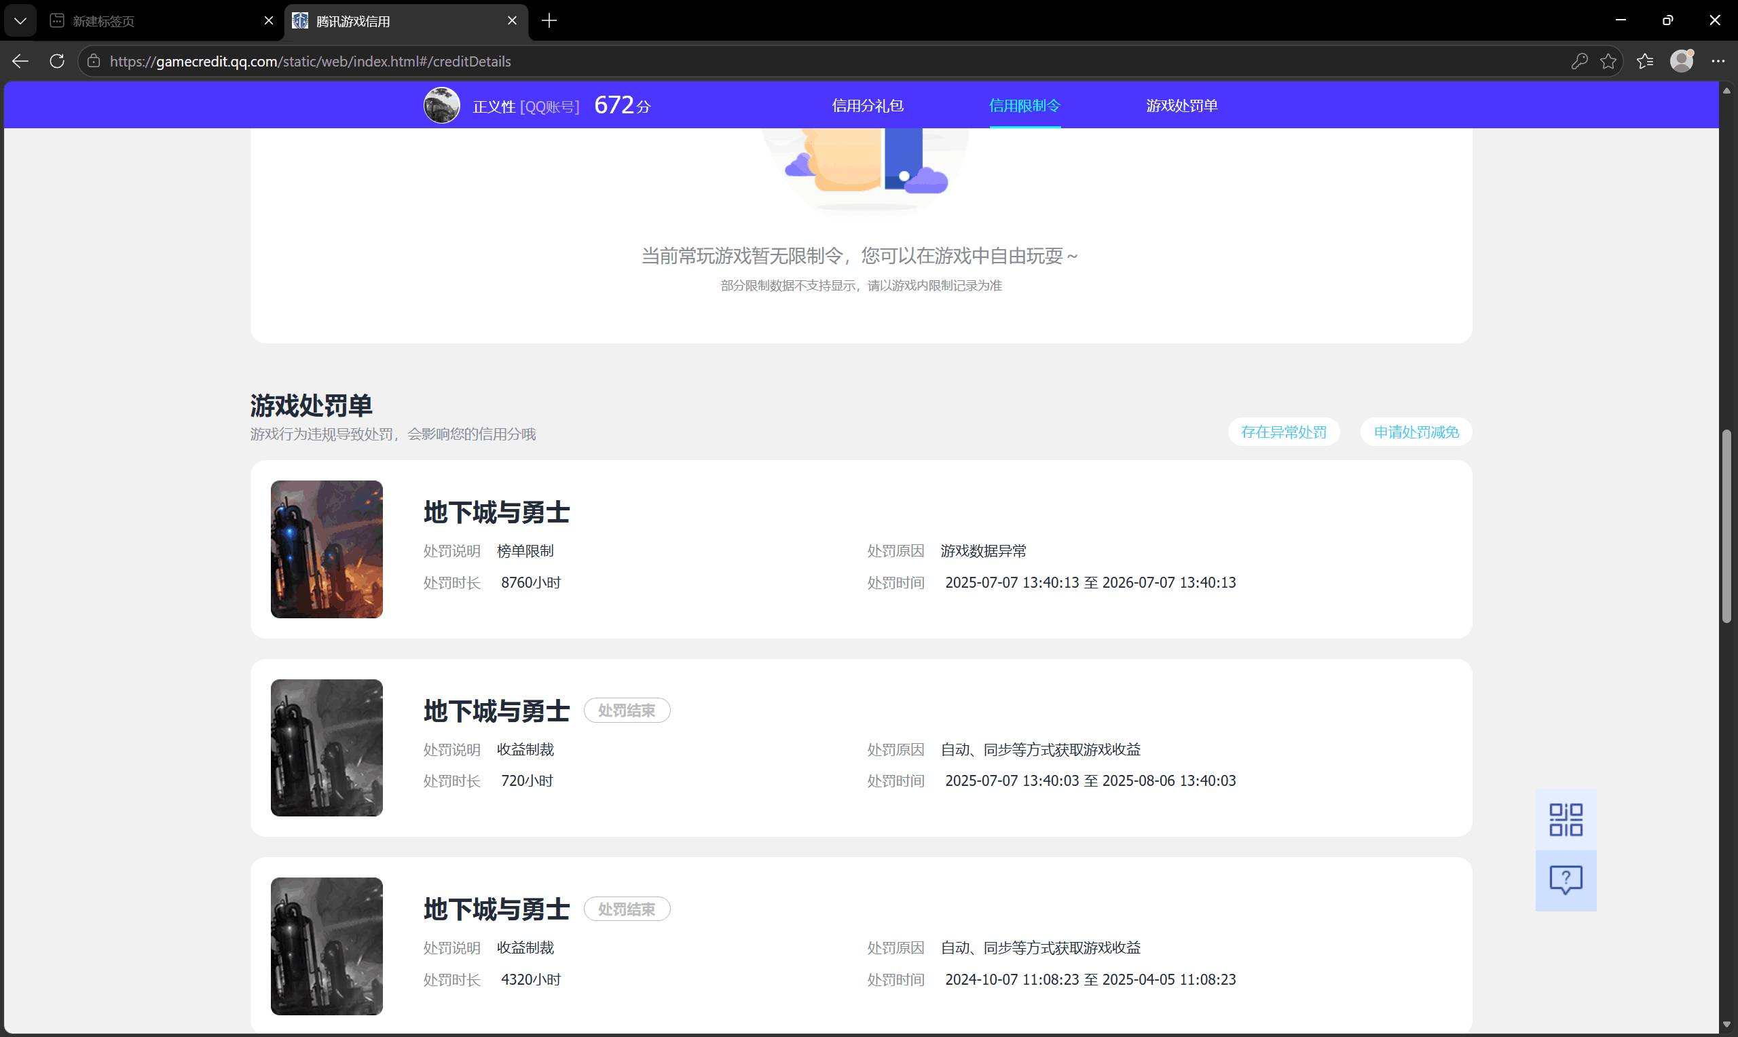Click the scrollbar up arrow

(x=1726, y=91)
